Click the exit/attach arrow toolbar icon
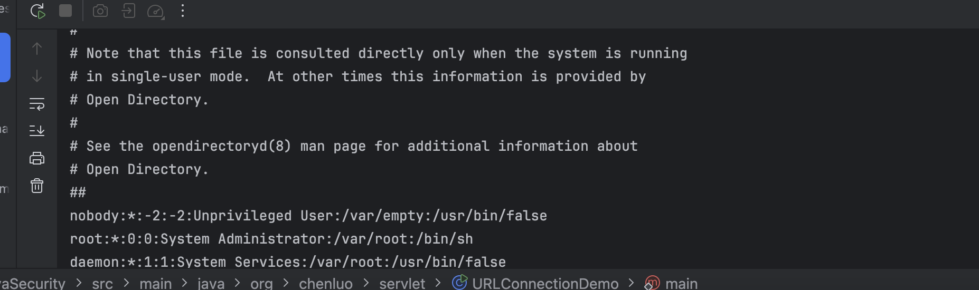 (x=128, y=11)
